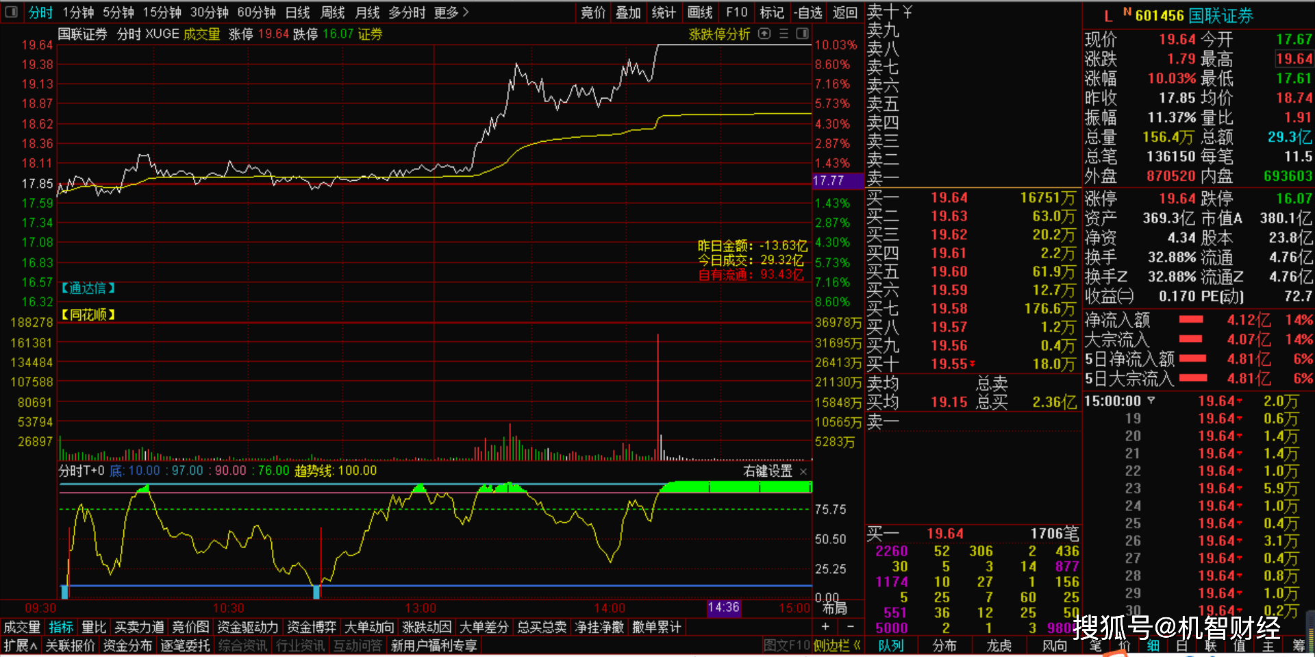Image resolution: width=1315 pixels, height=657 pixels.
Task: Select the 细 detail tab
Action: [1153, 645]
